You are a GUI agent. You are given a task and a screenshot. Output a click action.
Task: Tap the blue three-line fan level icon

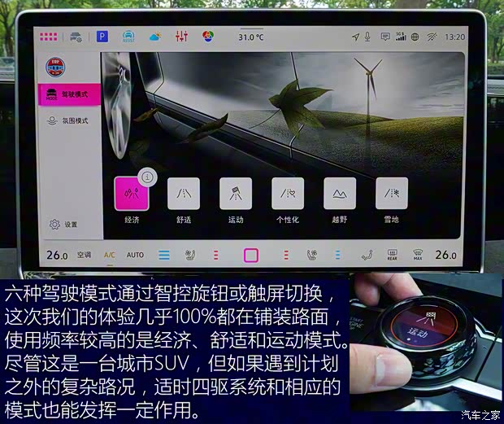(164, 255)
